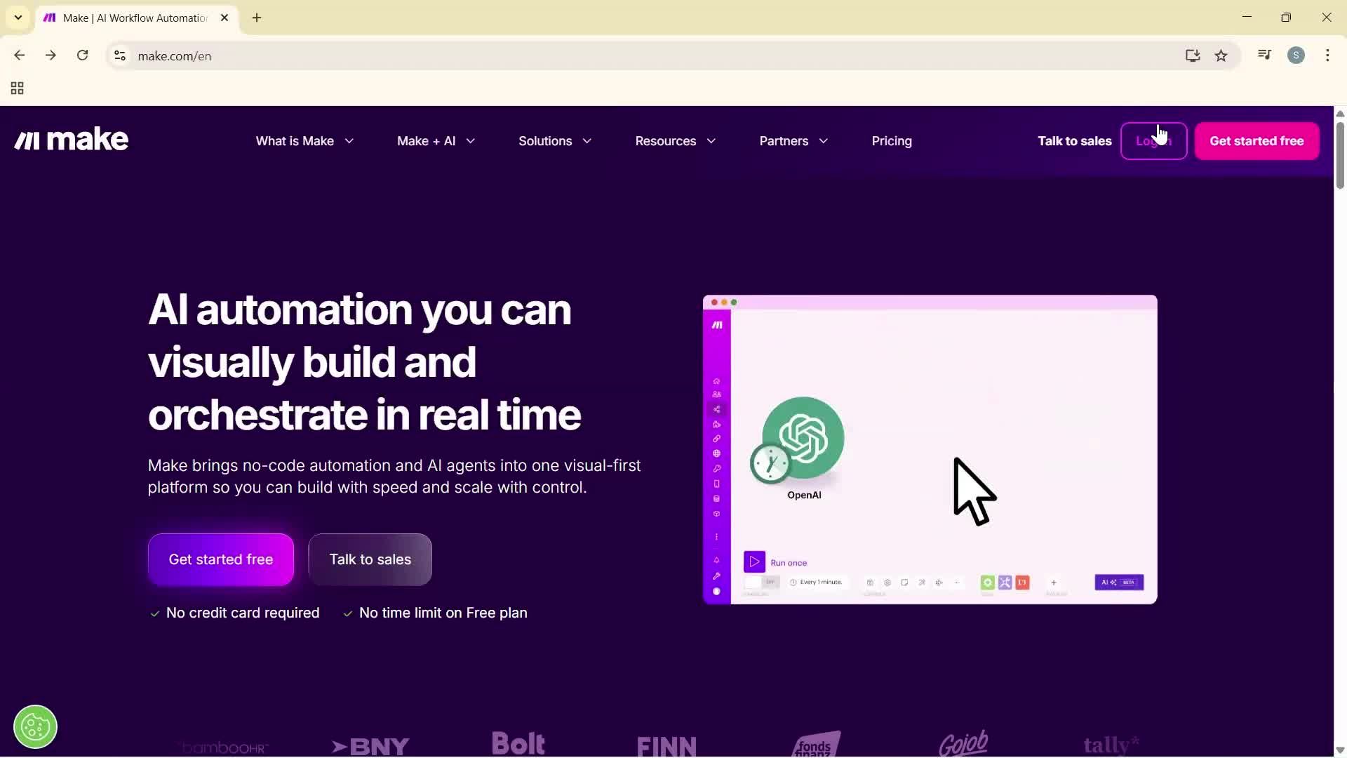Click the ellipsis icon in scenario controls
1347x758 pixels.
[x=957, y=583]
